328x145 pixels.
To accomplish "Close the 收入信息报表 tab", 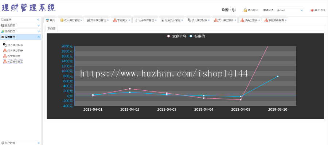I will point(209,20).
